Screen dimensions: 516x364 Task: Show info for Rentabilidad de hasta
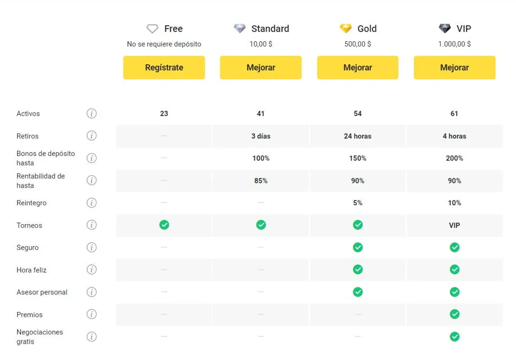point(92,180)
